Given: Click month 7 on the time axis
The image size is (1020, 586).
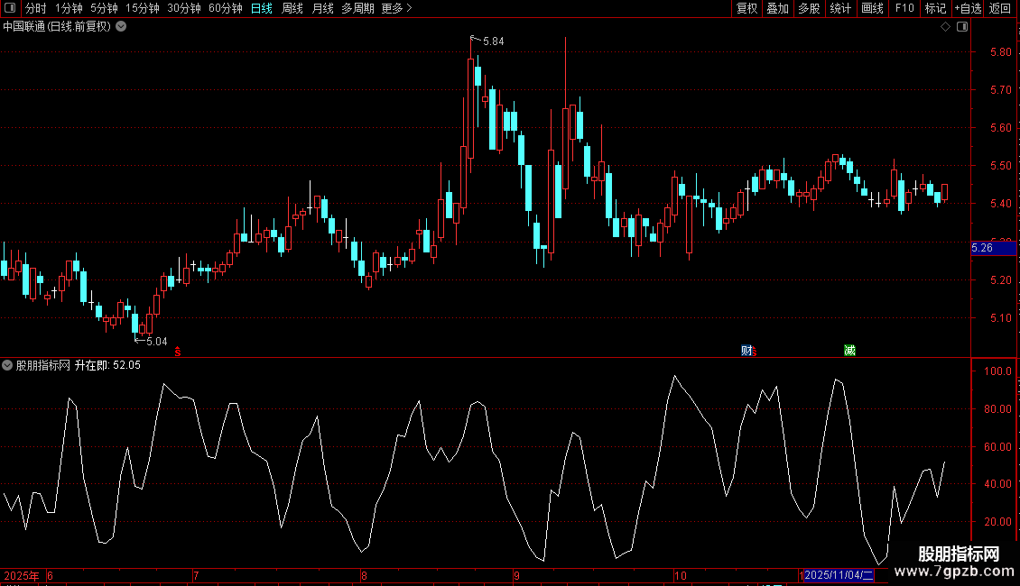Looking at the screenshot, I should [x=196, y=575].
